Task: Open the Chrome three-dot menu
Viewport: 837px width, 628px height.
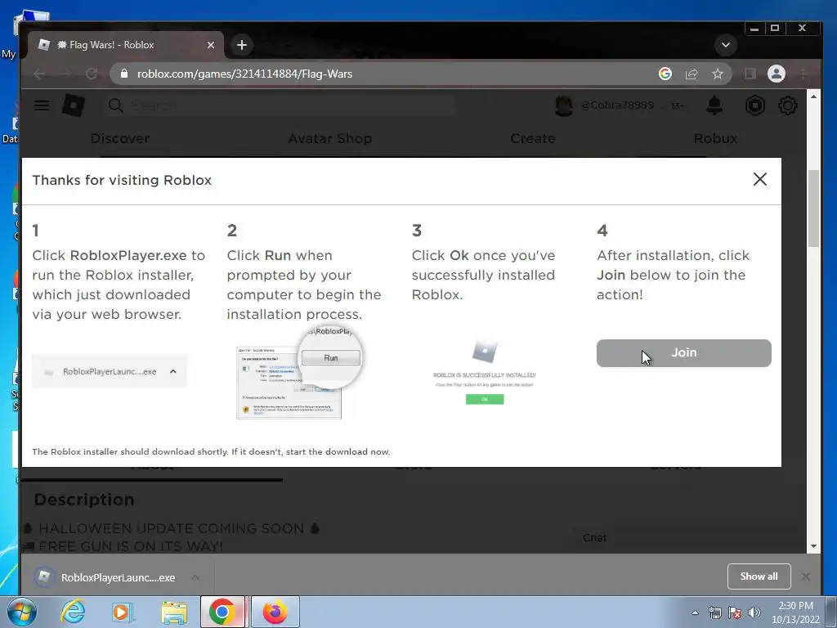Action: tap(803, 74)
